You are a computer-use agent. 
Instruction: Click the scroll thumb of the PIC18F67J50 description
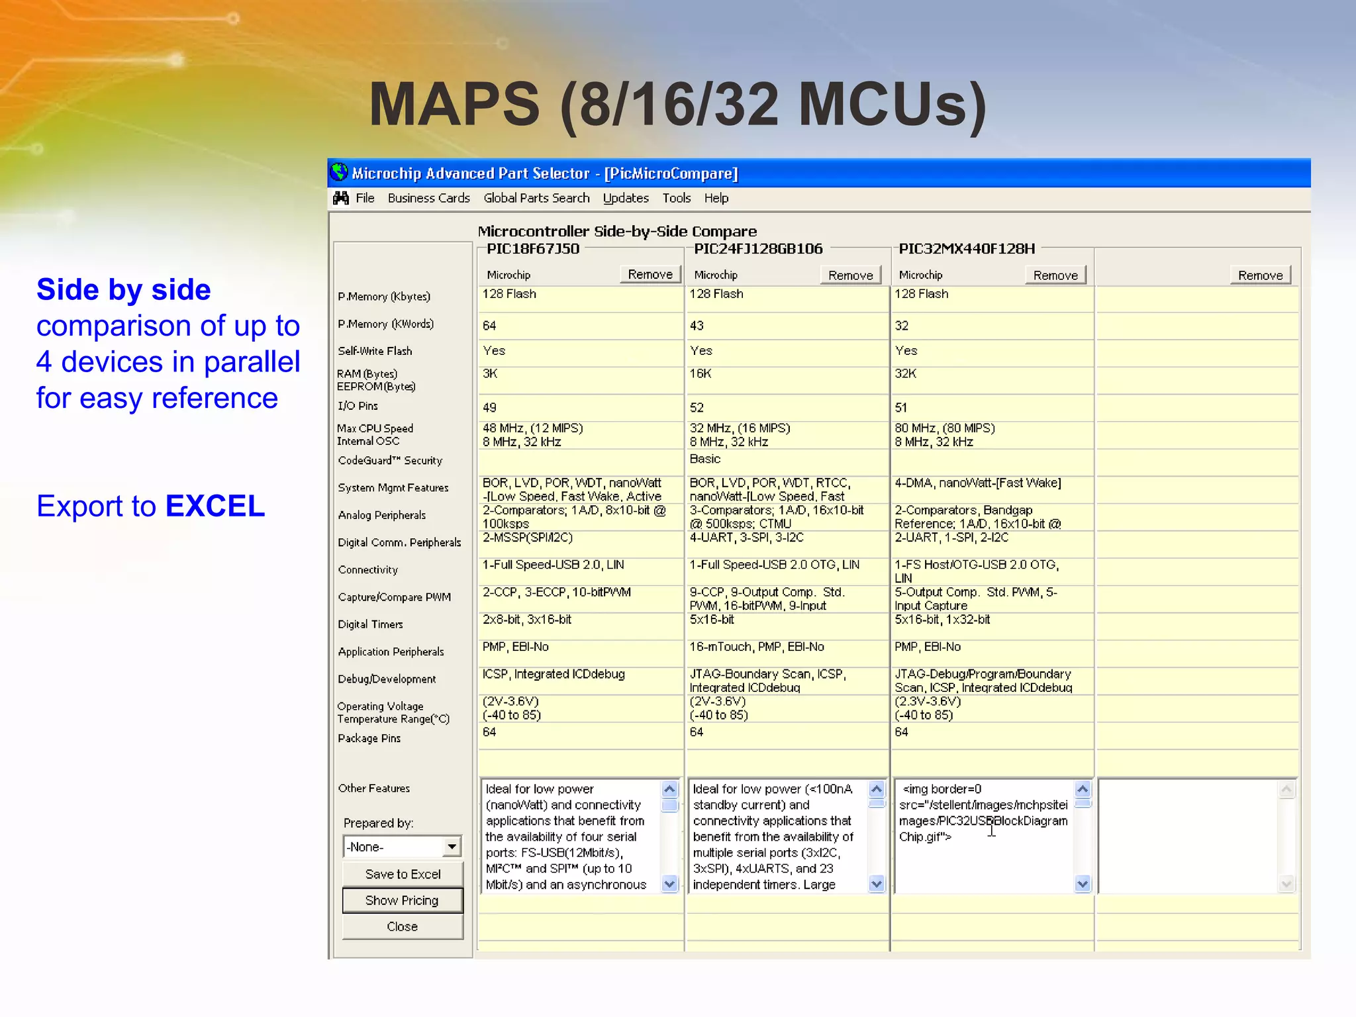pyautogui.click(x=669, y=805)
